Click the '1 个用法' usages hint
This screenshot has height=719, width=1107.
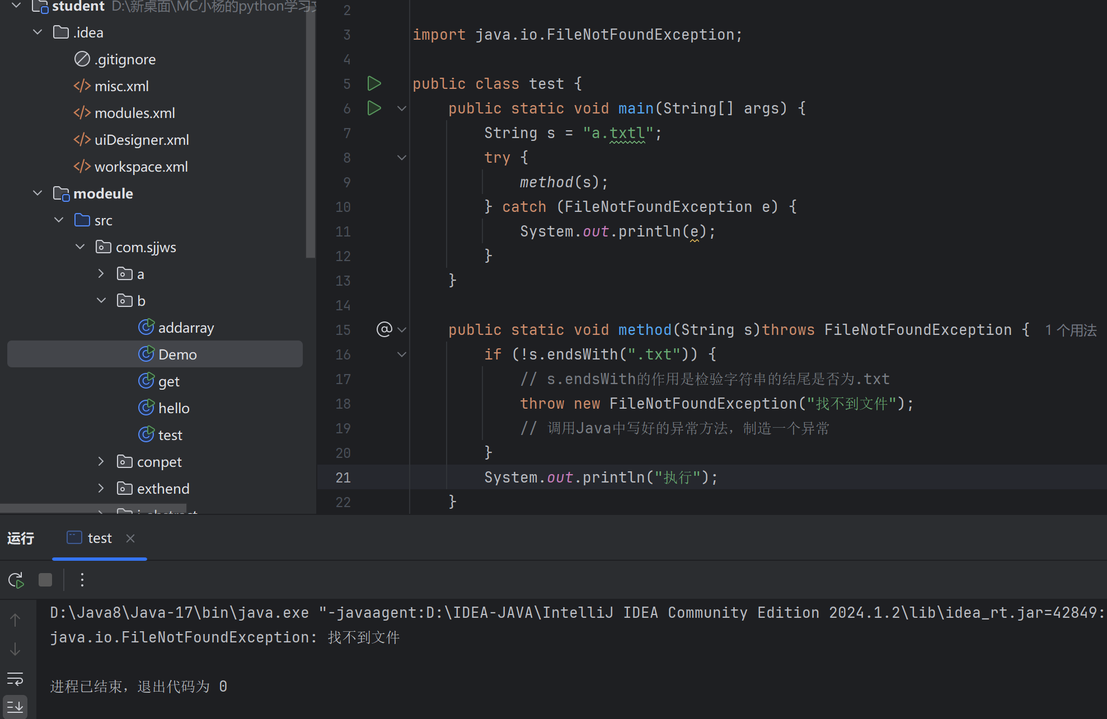point(1071,330)
